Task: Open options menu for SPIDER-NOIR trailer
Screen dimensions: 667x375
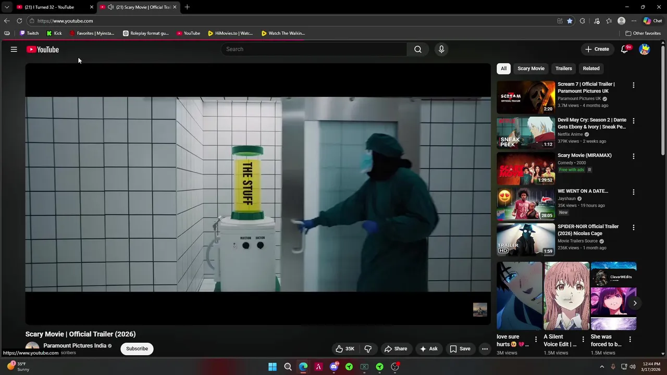Action: [634, 227]
